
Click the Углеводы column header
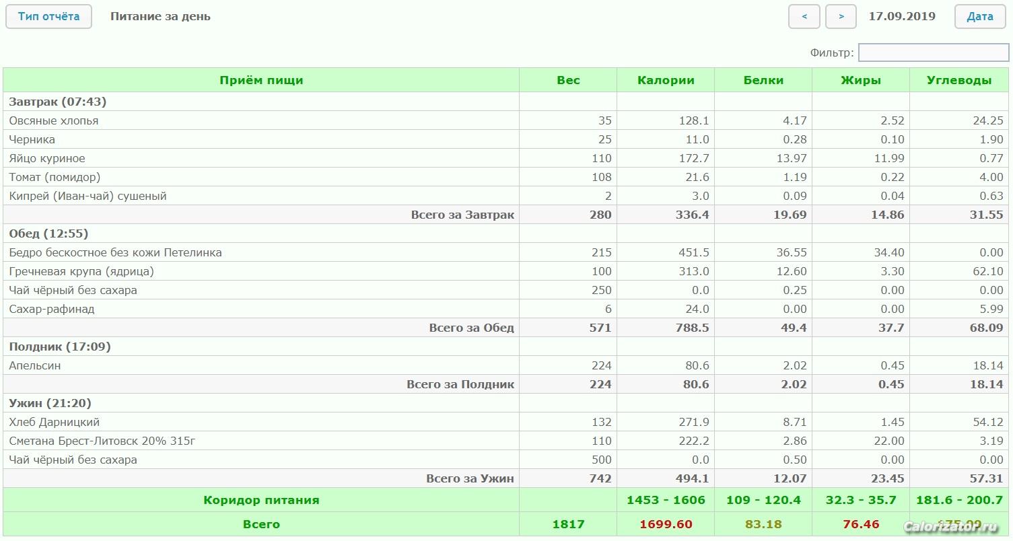coord(959,80)
